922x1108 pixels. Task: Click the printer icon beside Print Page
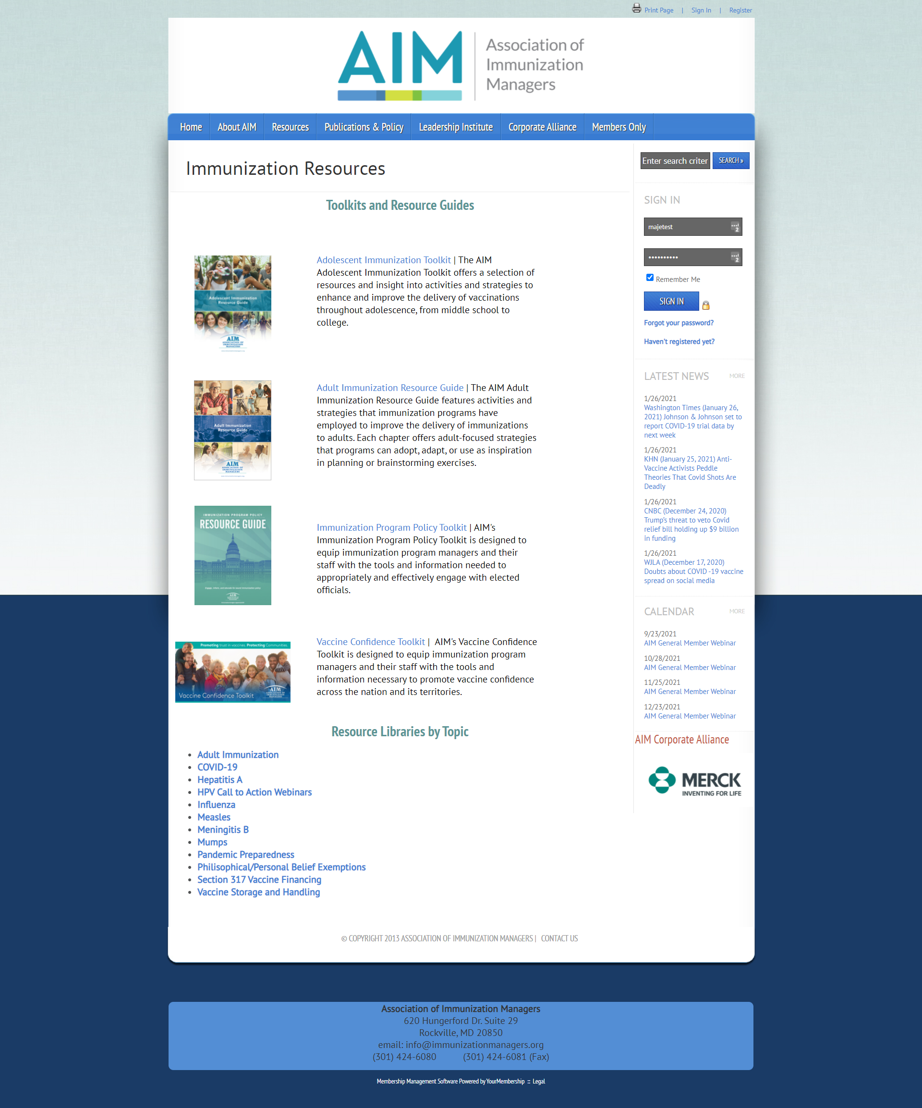(637, 9)
